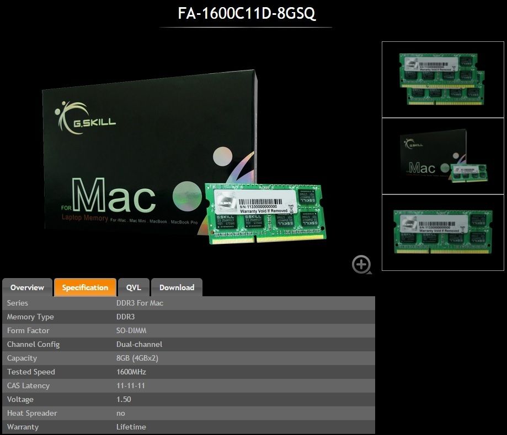This screenshot has height=435, width=507.
Task: View thumbnail of two stacked memory modules
Action: (x=442, y=80)
